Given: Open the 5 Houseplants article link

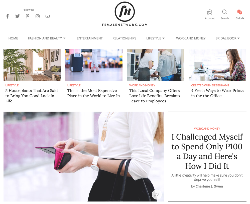Looking at the screenshot, I should click(x=32, y=96).
